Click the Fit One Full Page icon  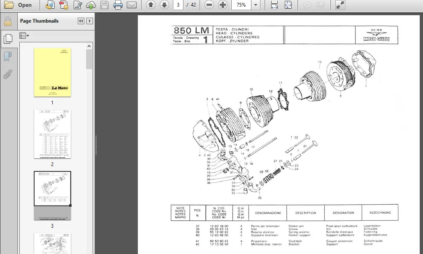288,5
